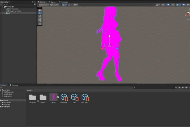Image resolution: width=190 pixels, height=127 pixels.
Task: Select All Models favorite search
Action: point(7,94)
